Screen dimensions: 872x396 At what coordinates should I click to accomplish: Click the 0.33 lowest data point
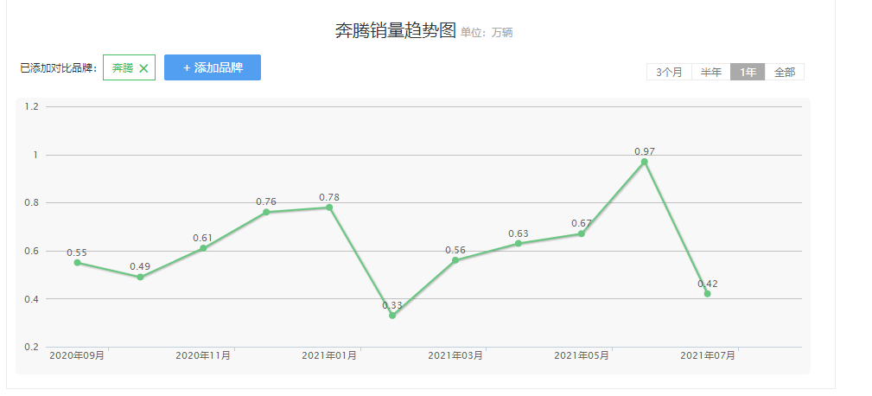pyautogui.click(x=392, y=316)
